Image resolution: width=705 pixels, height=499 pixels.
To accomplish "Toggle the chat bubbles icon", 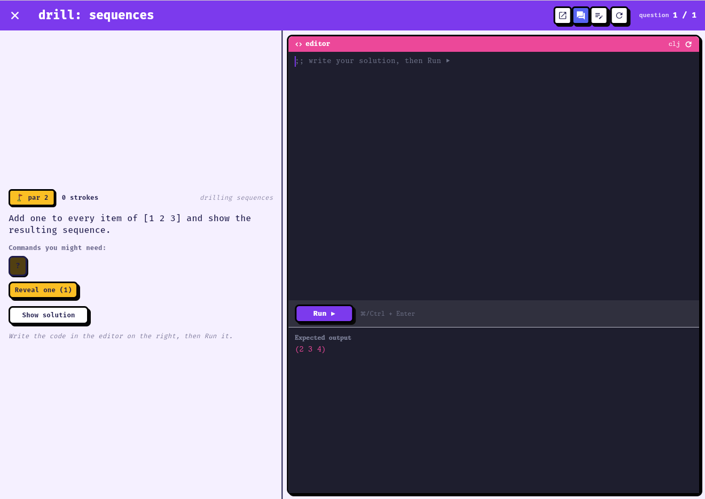I will (x=581, y=15).
